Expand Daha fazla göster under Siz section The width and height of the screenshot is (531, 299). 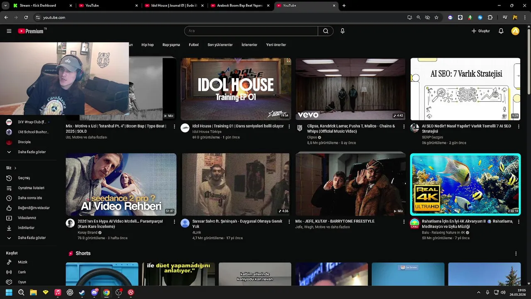pyautogui.click(x=32, y=238)
